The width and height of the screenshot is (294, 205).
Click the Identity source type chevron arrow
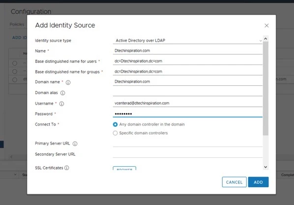point(261,41)
